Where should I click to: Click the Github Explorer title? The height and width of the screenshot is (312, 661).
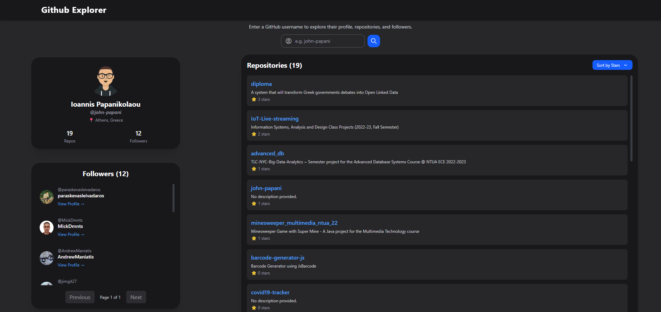[x=74, y=10]
